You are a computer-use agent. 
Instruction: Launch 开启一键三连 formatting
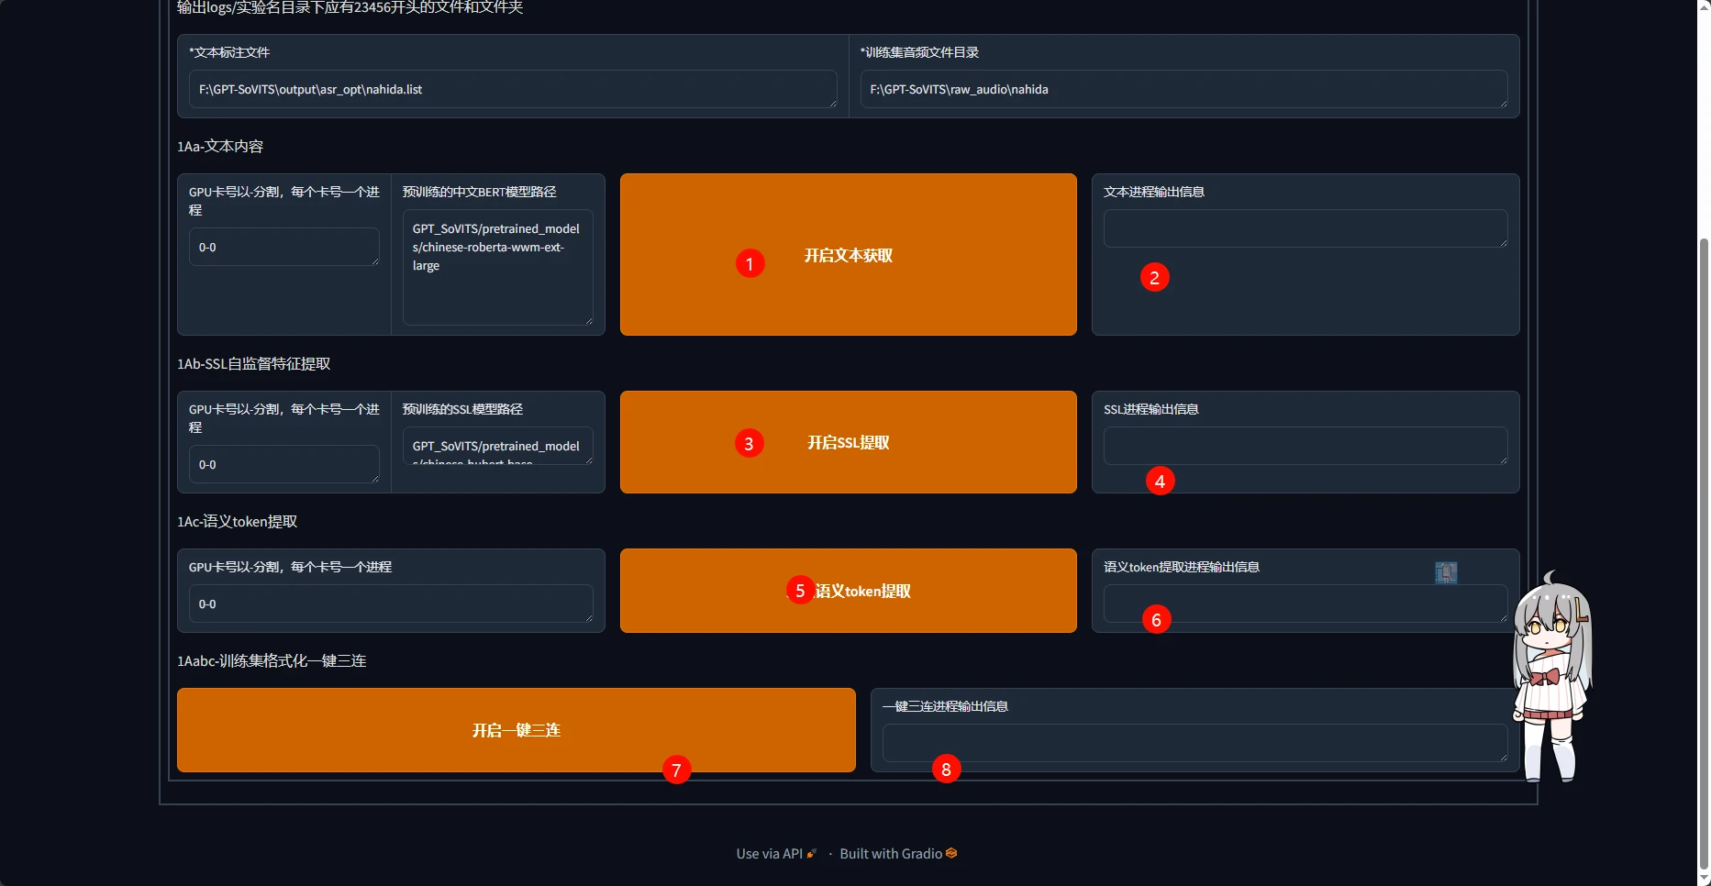click(516, 730)
